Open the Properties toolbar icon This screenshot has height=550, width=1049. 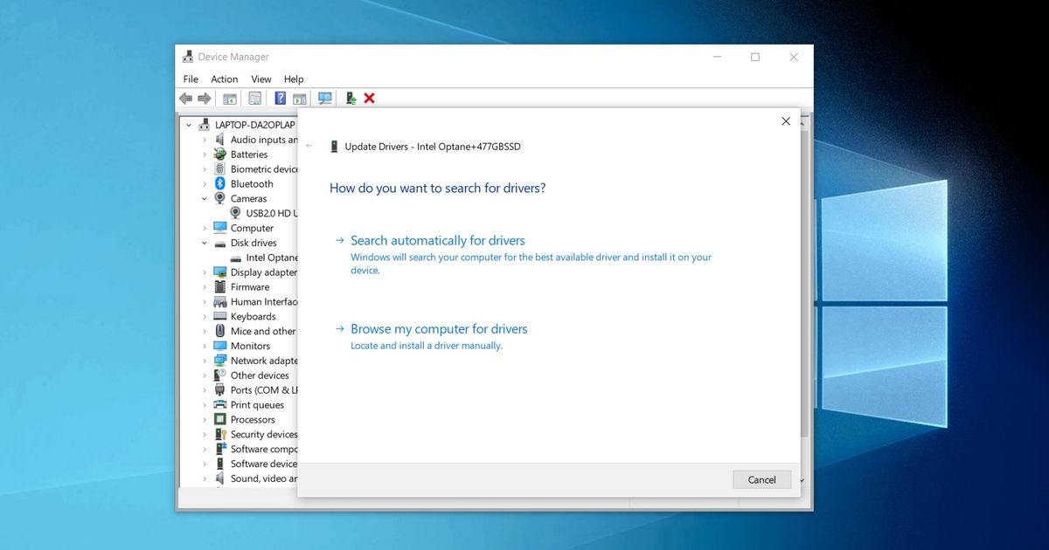click(255, 99)
